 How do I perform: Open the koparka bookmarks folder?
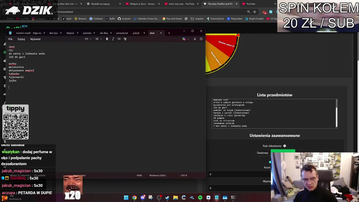pyautogui.click(x=197, y=19)
